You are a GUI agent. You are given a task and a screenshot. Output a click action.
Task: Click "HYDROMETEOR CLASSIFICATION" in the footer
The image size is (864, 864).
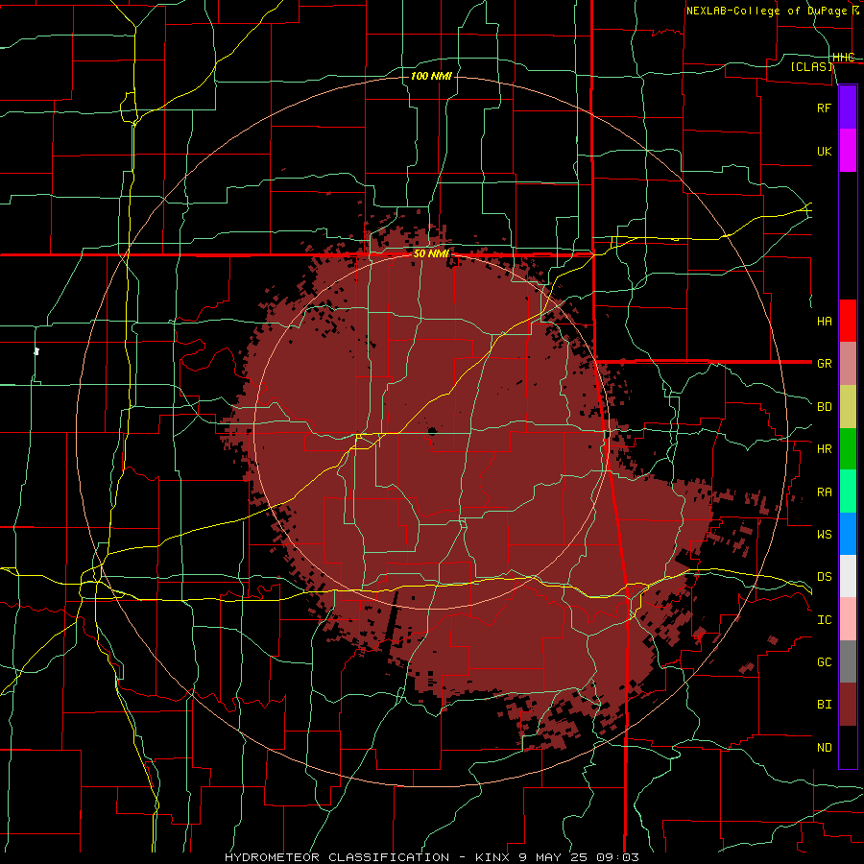337,857
